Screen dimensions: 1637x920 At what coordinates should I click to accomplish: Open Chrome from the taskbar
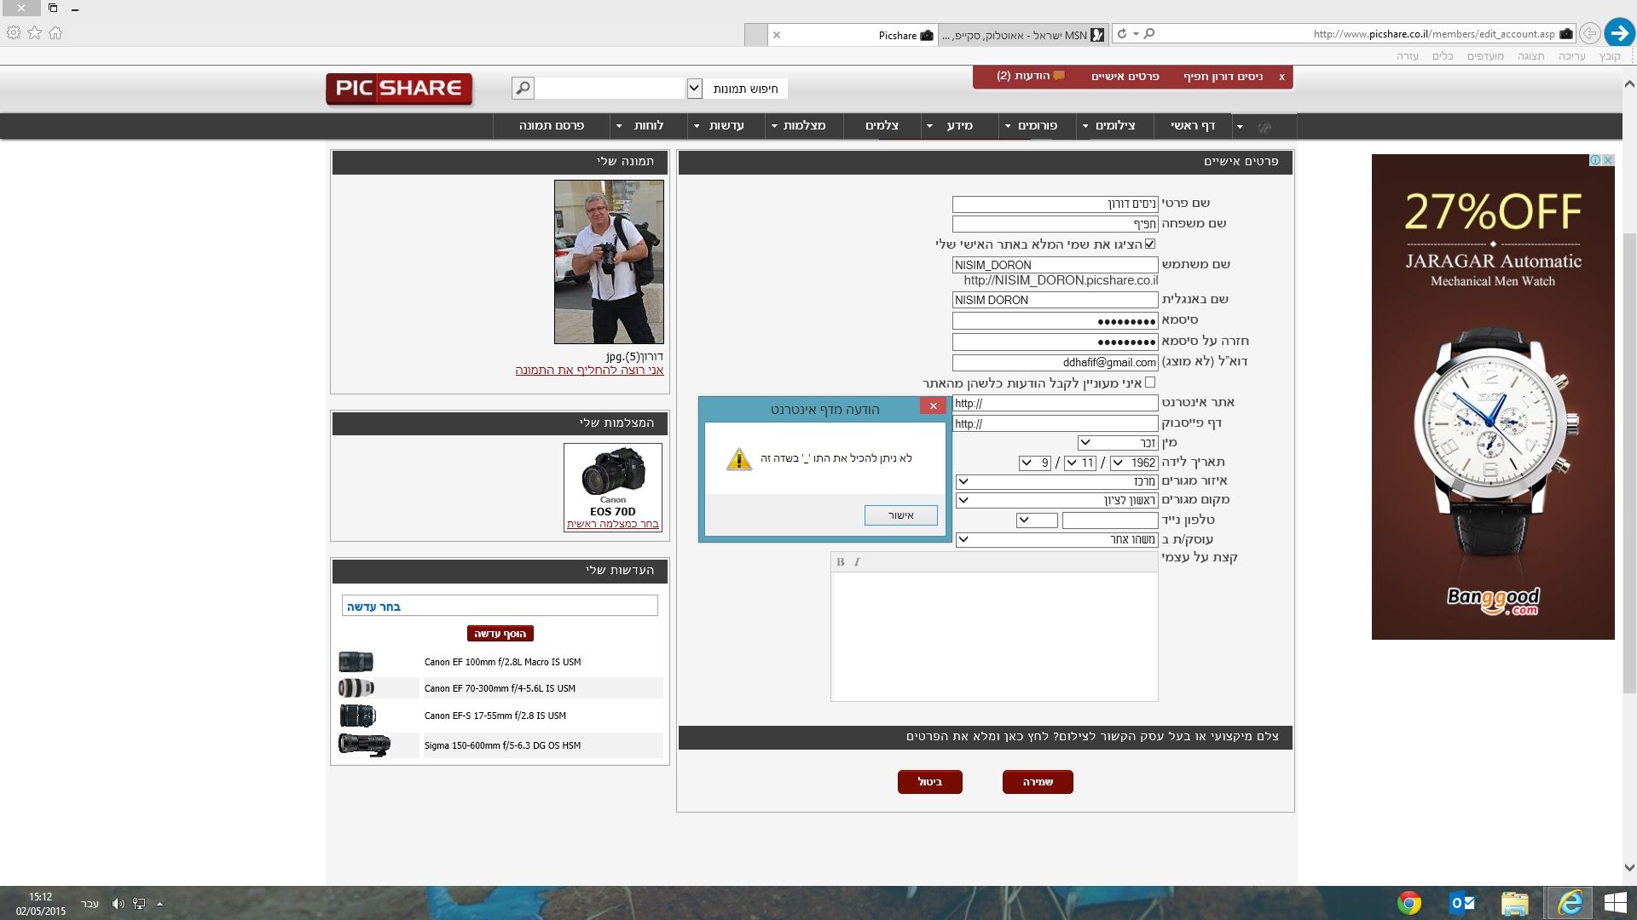click(1409, 903)
